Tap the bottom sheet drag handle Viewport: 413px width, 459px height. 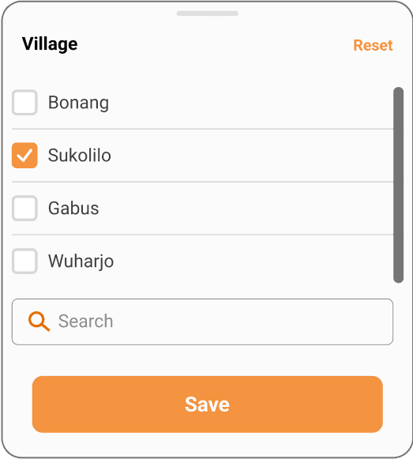point(207,13)
